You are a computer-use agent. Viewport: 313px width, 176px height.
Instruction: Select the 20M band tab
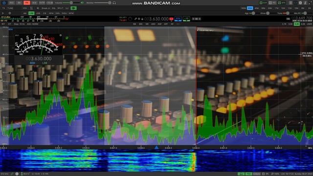pyautogui.click(x=270, y=8)
